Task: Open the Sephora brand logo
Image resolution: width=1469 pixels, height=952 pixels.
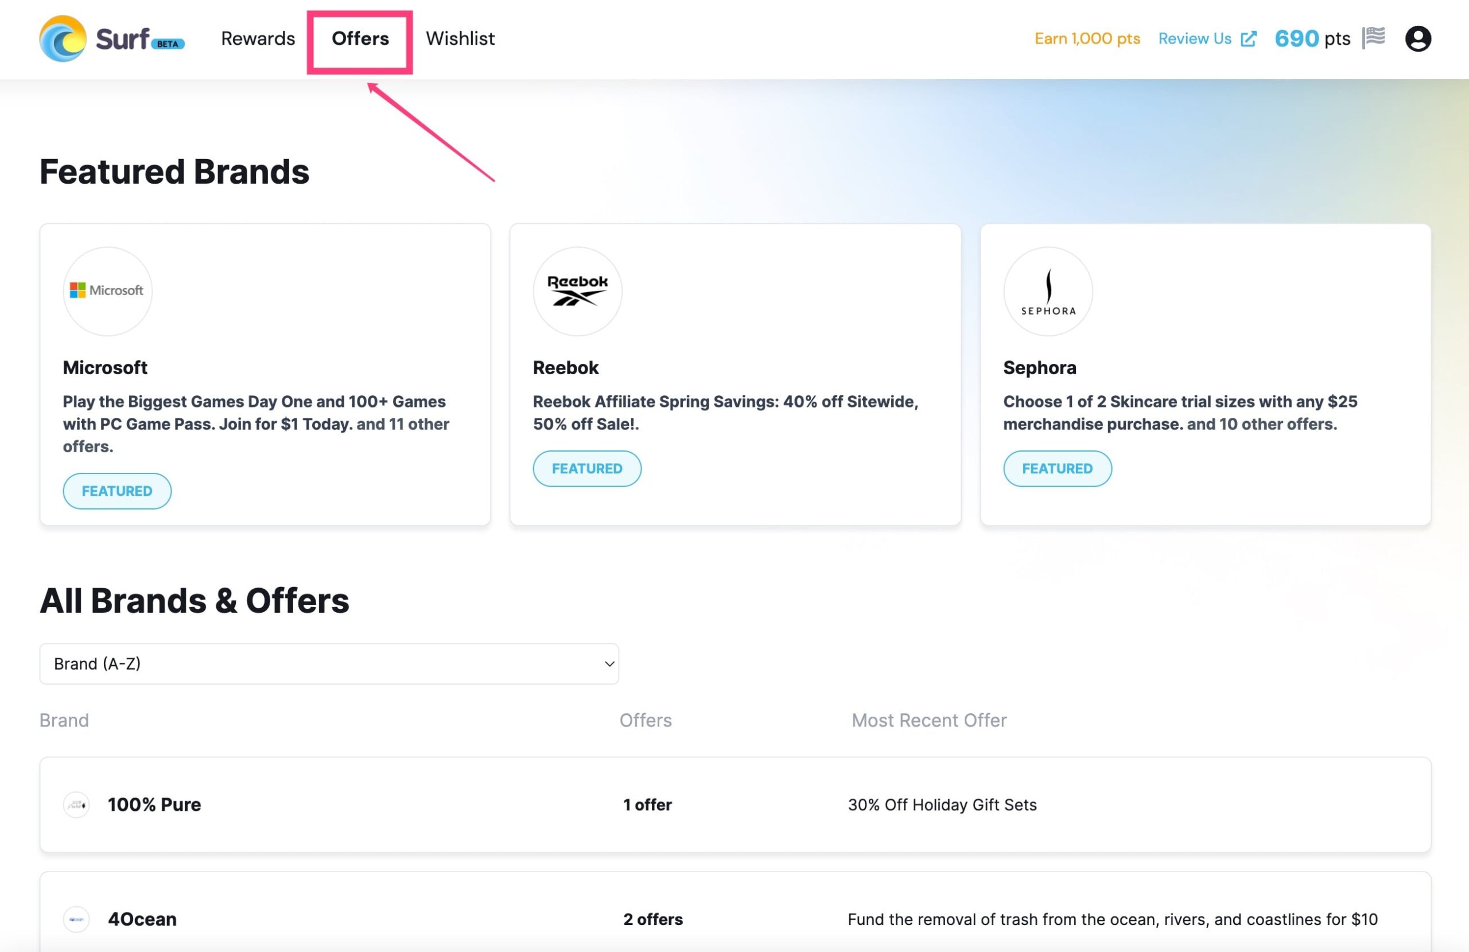Action: point(1047,291)
